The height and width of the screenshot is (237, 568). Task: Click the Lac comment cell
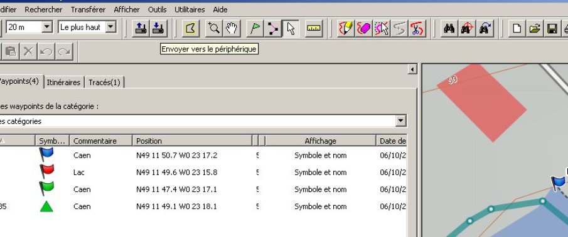point(78,173)
